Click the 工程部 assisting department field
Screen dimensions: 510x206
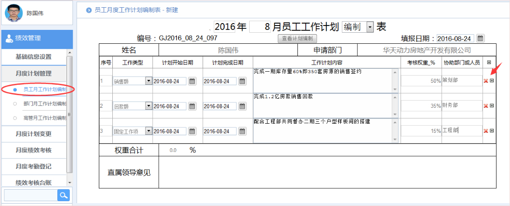(x=461, y=130)
